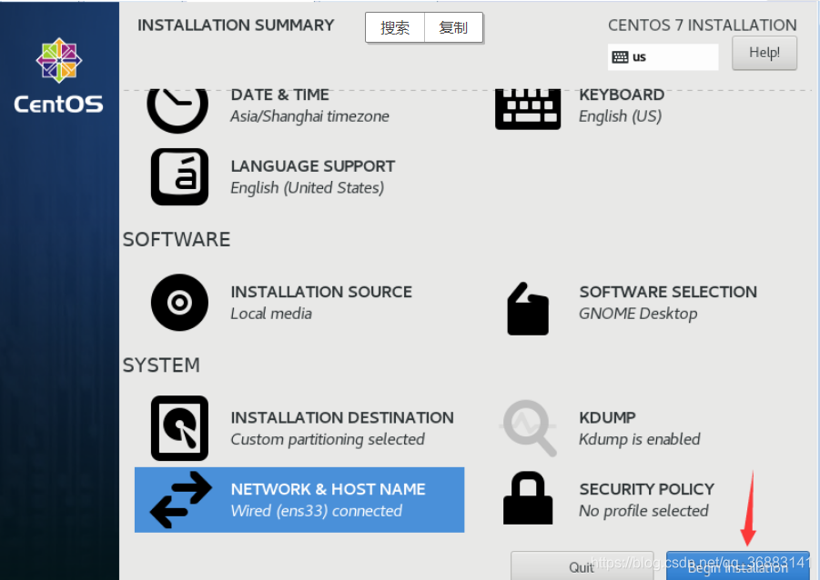The width and height of the screenshot is (820, 580).
Task: Start setup with Begin Installation button
Action: tap(737, 566)
